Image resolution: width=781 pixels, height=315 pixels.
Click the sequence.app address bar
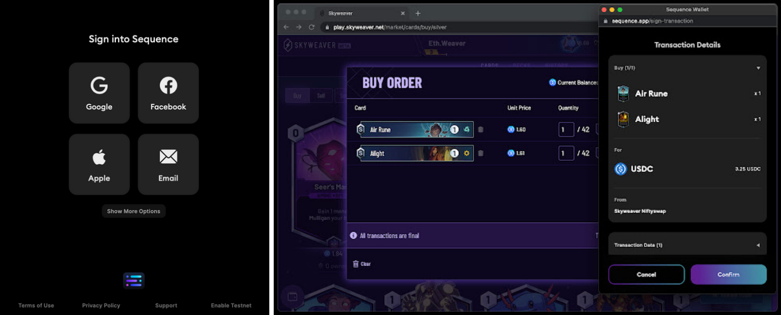click(687, 21)
